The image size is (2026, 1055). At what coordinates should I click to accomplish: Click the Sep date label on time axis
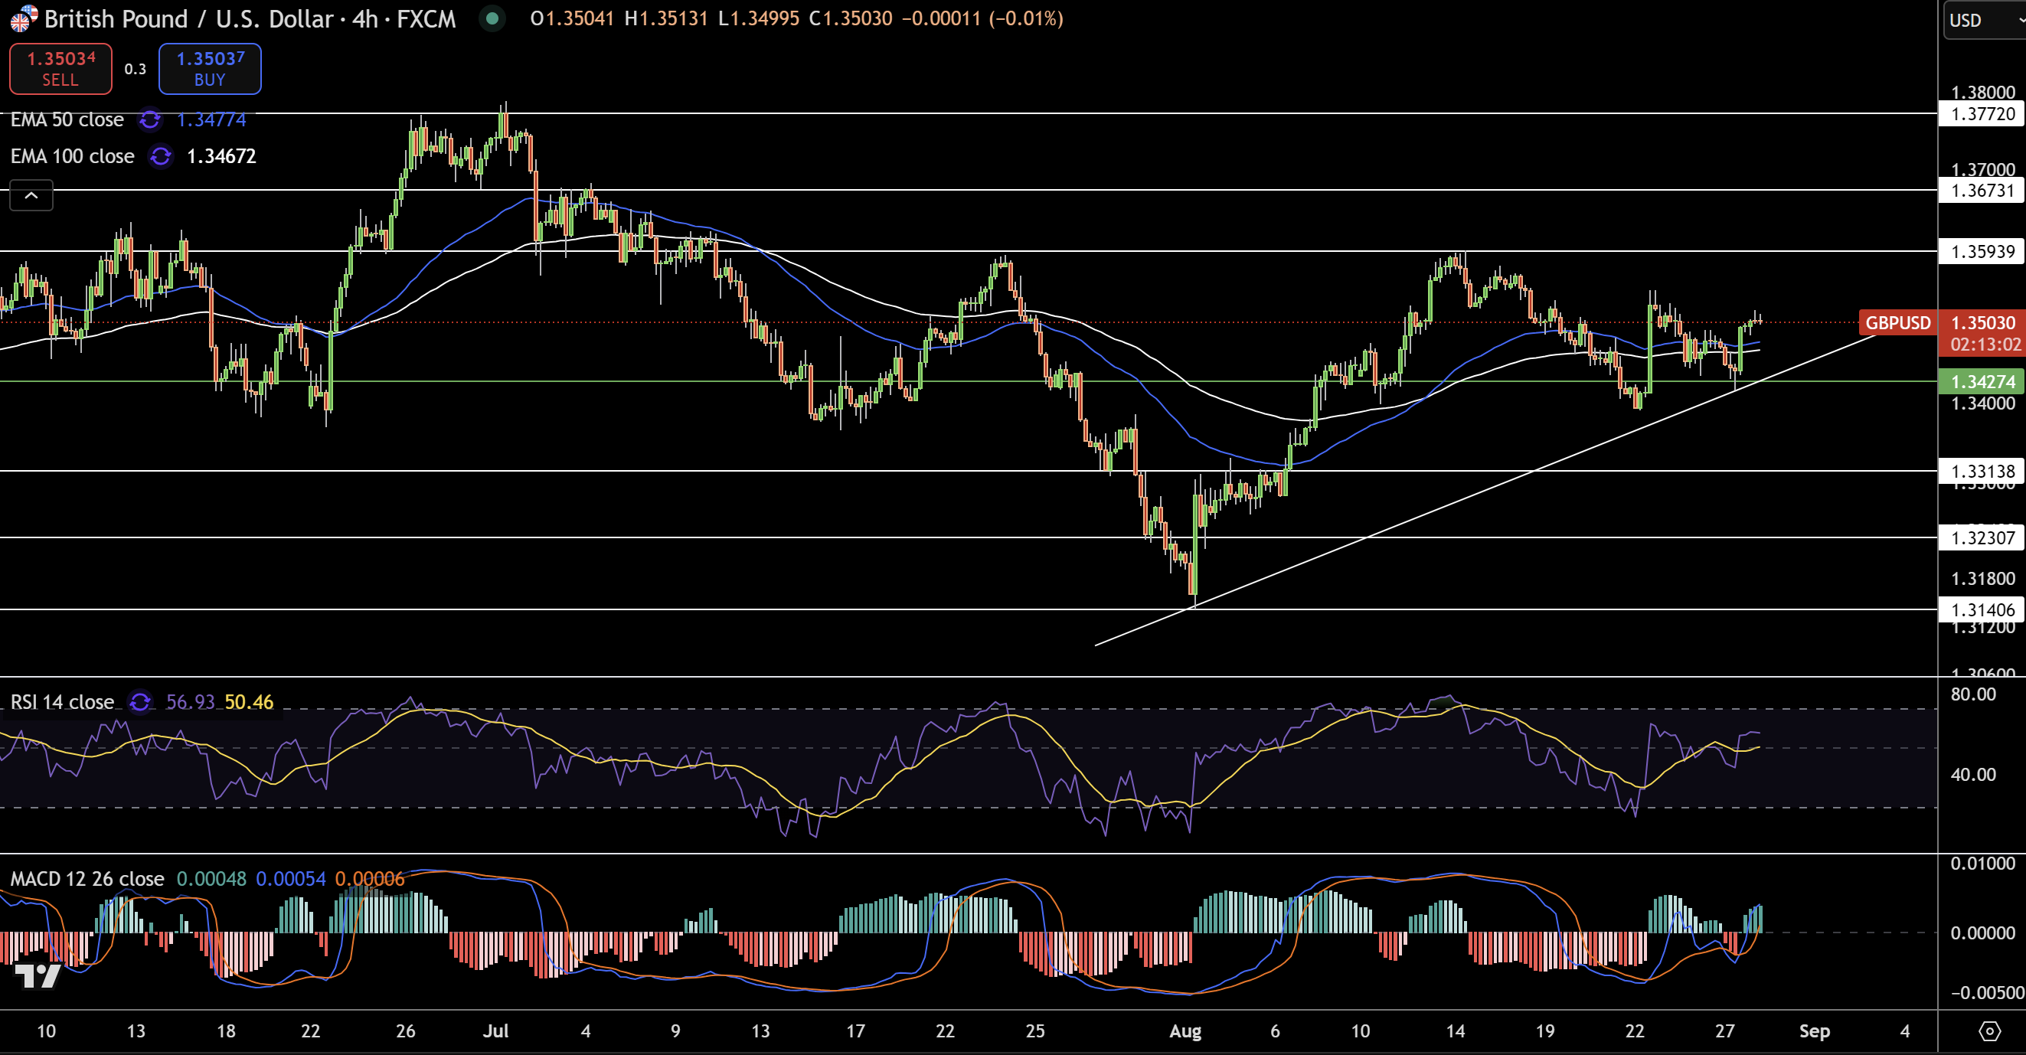(x=1814, y=1031)
